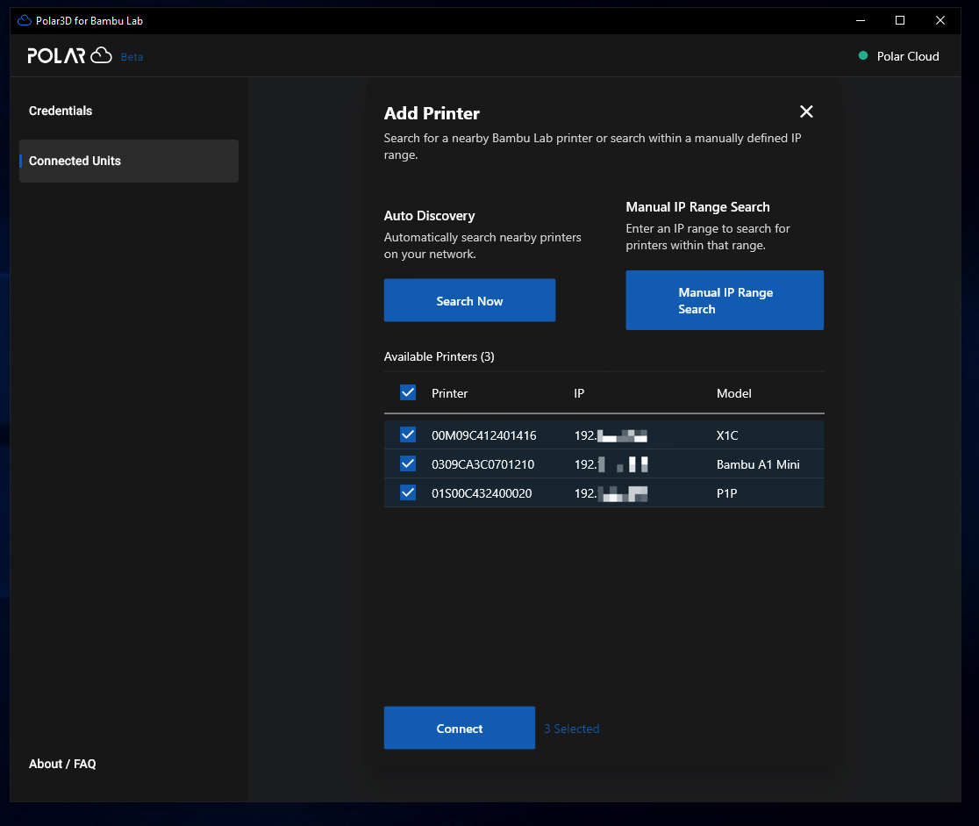Click the IP column header

pos(579,393)
